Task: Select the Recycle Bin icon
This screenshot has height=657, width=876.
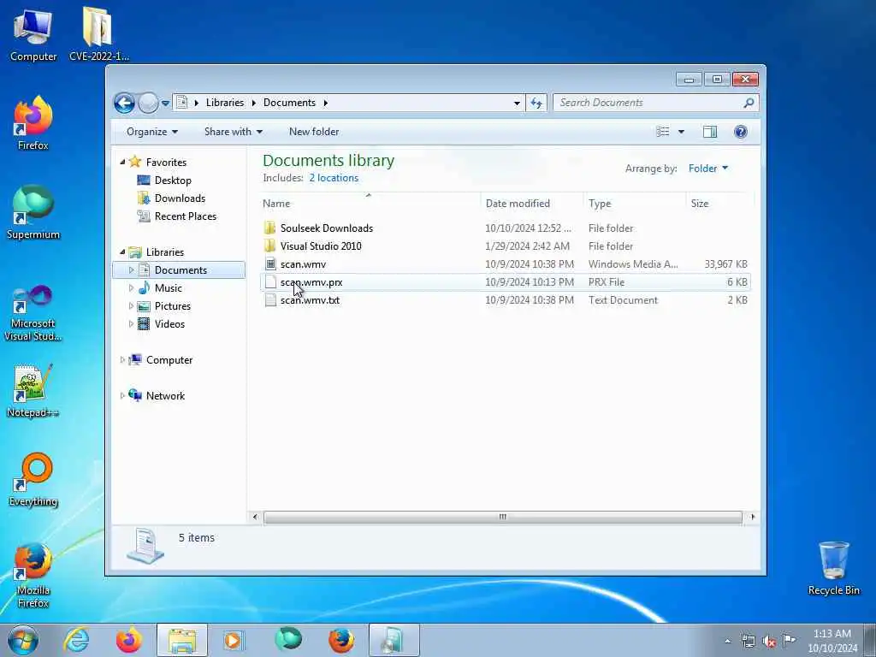Action: click(833, 568)
